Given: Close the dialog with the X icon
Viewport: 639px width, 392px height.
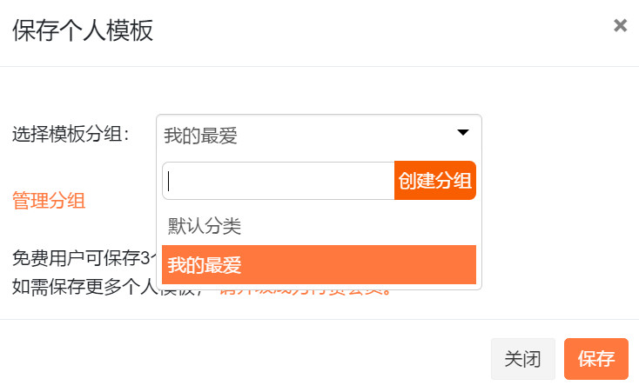Looking at the screenshot, I should (x=620, y=25).
